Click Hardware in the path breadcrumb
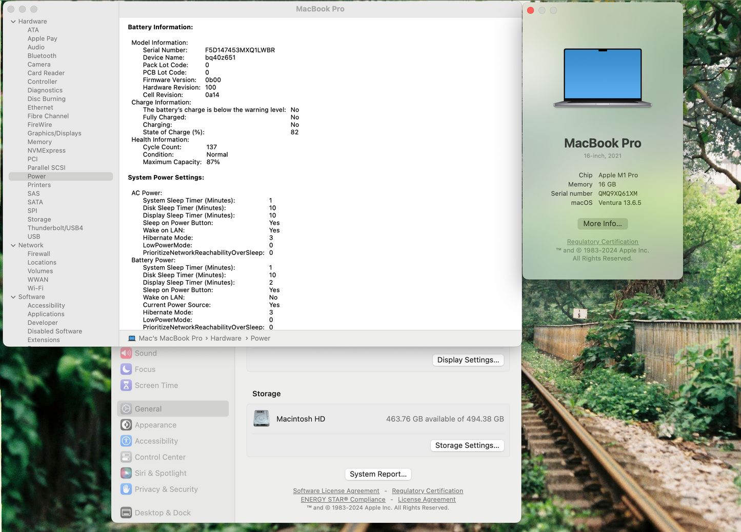The height and width of the screenshot is (532, 741). point(226,338)
